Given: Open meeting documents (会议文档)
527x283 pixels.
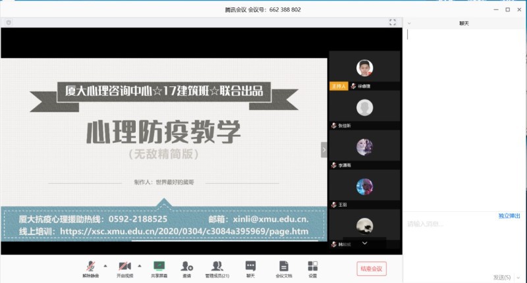Looking at the screenshot, I should point(283,266).
